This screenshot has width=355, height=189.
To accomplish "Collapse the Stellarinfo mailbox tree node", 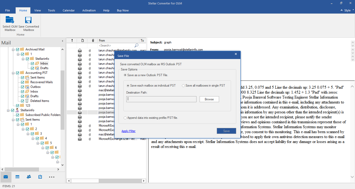I will coord(8,110).
